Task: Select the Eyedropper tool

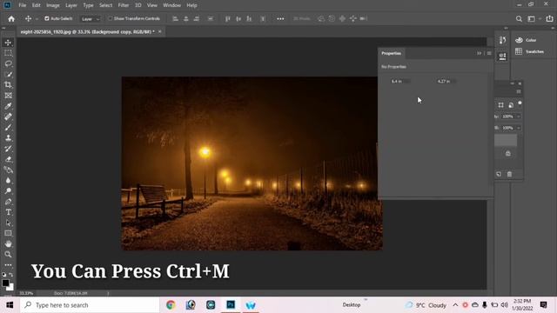Action: (8, 106)
